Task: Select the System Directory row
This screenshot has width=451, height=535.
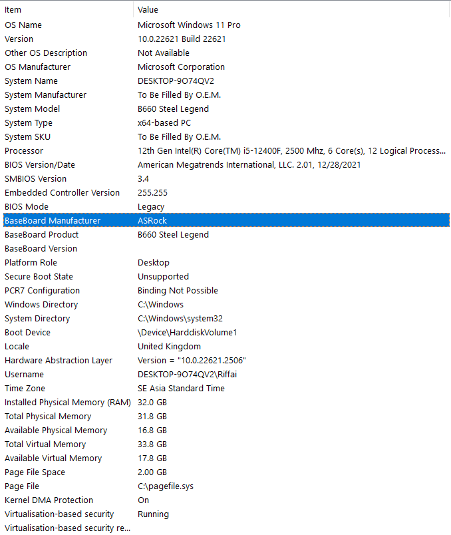Action: pos(226,319)
